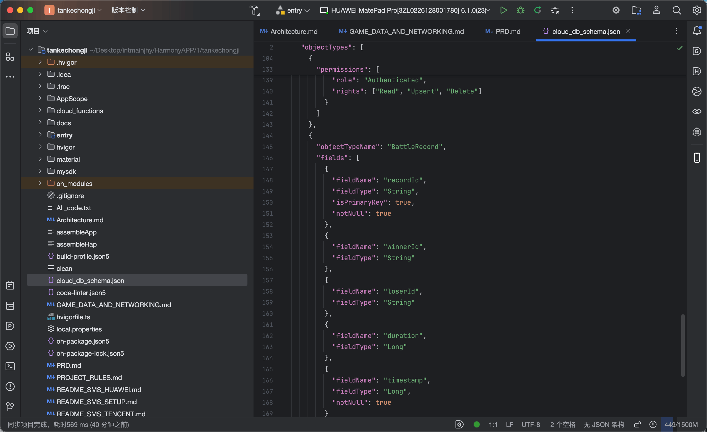Screen dimensions: 707x432
Task: Open the terminal tool window
Action: coord(10,366)
